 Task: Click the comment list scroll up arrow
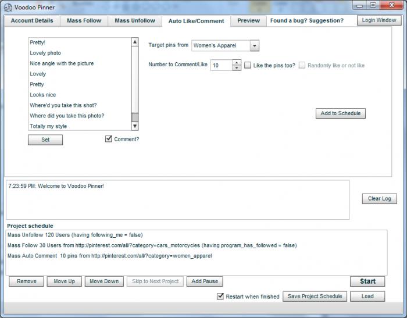point(135,42)
